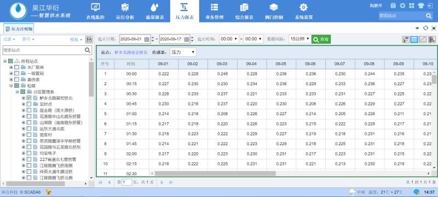Screen dimensions: 438x197
Task: Open the 运行分析 module
Action: pyautogui.click(x=125, y=11)
